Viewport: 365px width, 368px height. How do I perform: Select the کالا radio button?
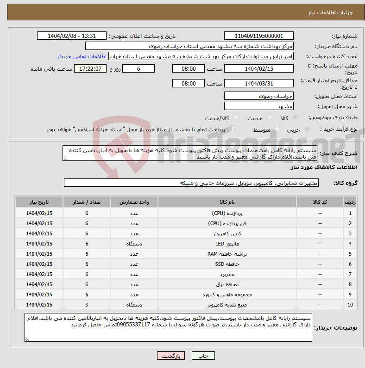295,117
